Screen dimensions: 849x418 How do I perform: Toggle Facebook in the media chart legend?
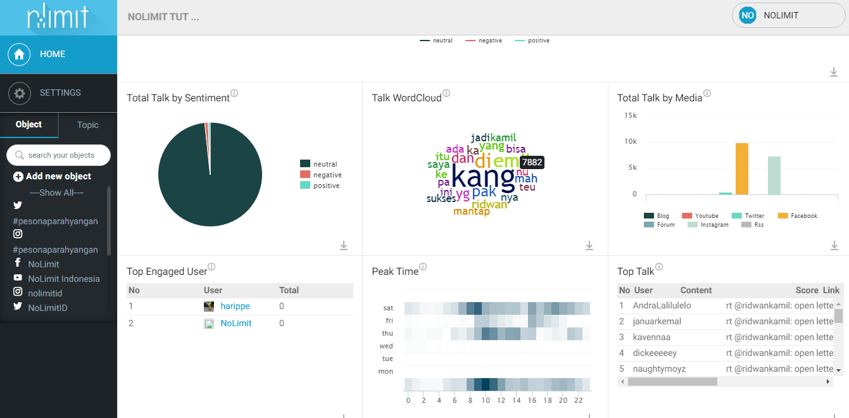click(798, 216)
